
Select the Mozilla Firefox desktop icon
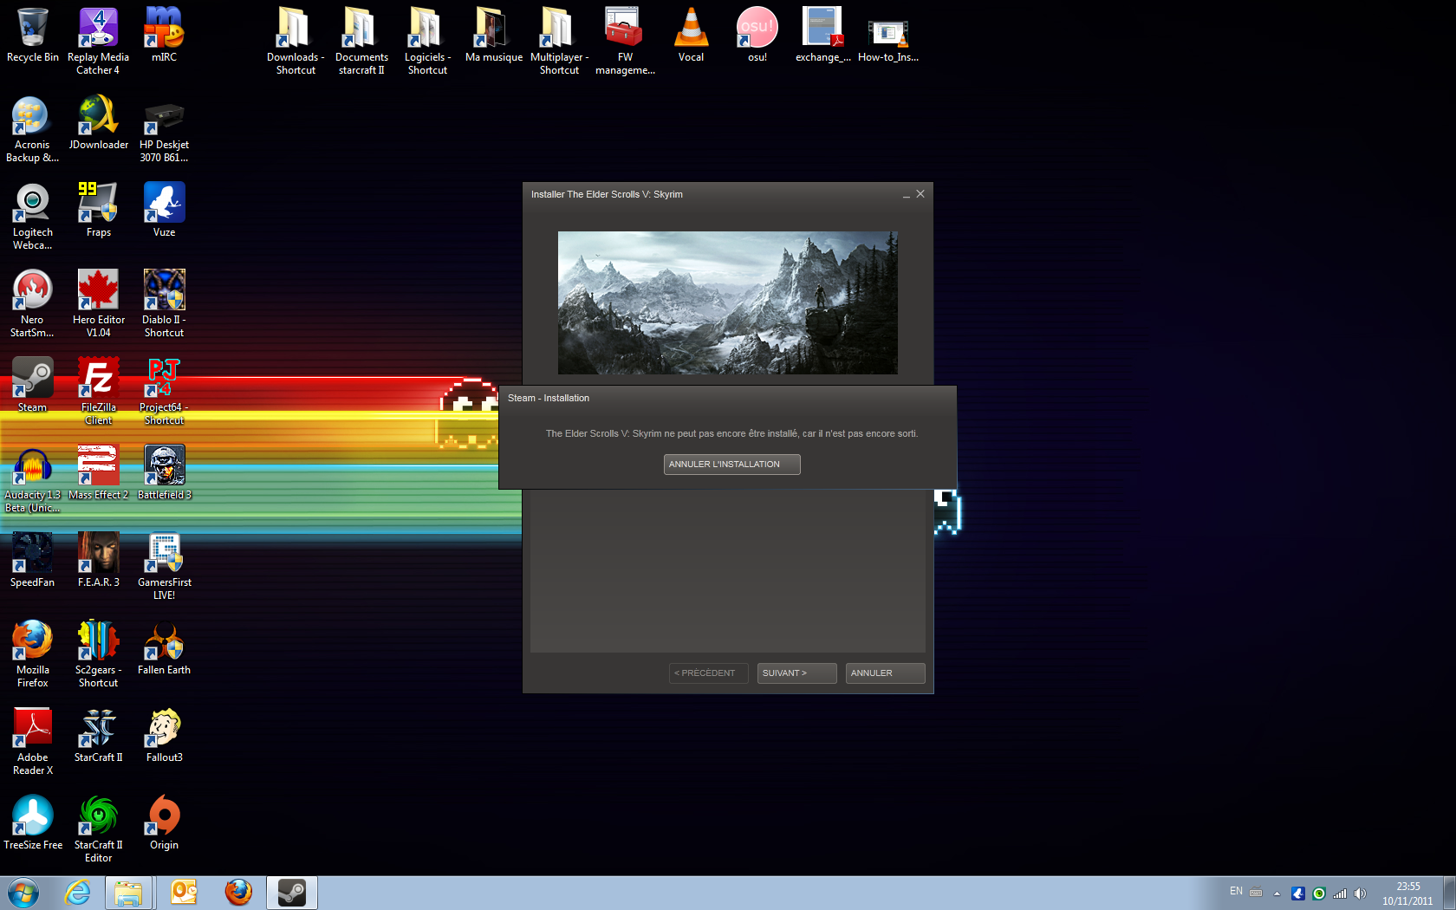(x=33, y=655)
